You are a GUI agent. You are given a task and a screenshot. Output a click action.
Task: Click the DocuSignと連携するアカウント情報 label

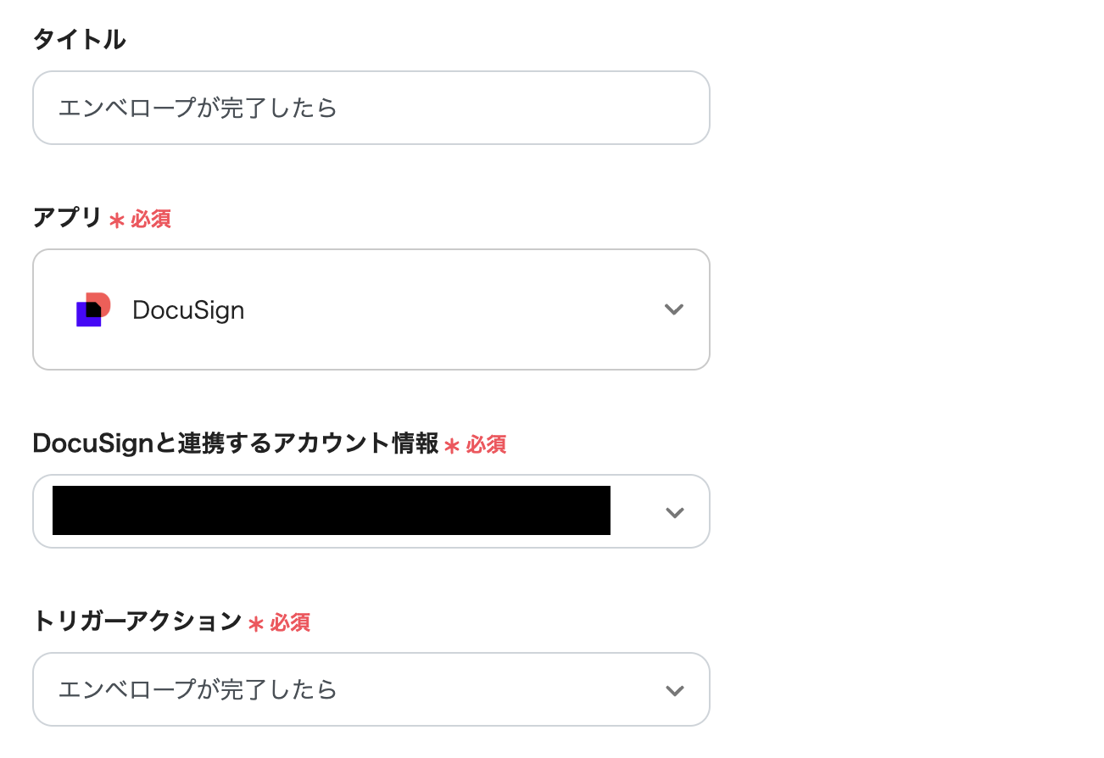click(235, 443)
